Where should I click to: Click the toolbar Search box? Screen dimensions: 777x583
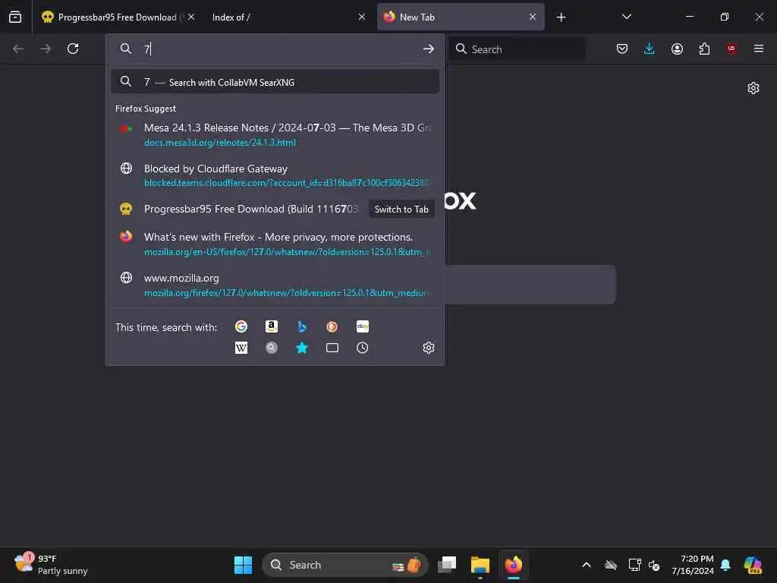pyautogui.click(x=517, y=49)
